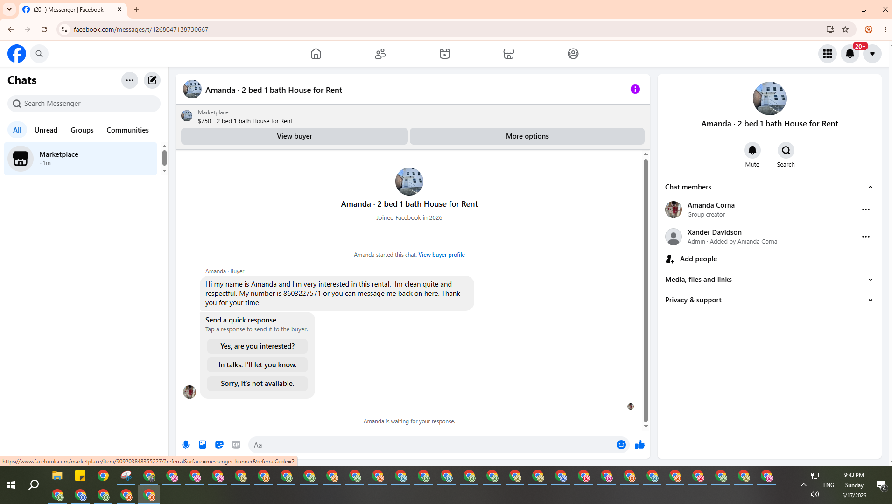The width and height of the screenshot is (892, 504).
Task: Open the Facebook menu grid icon
Action: click(828, 54)
